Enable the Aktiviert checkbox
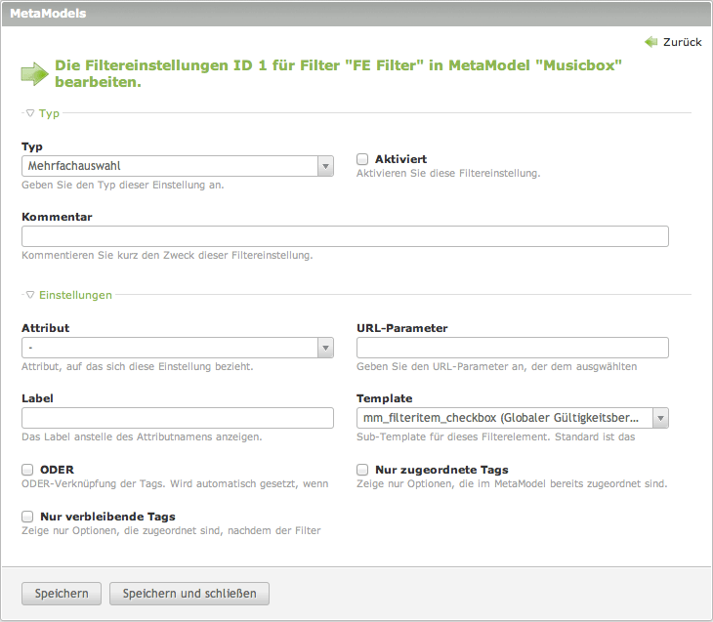Screen dimensions: 713x622 [x=362, y=159]
